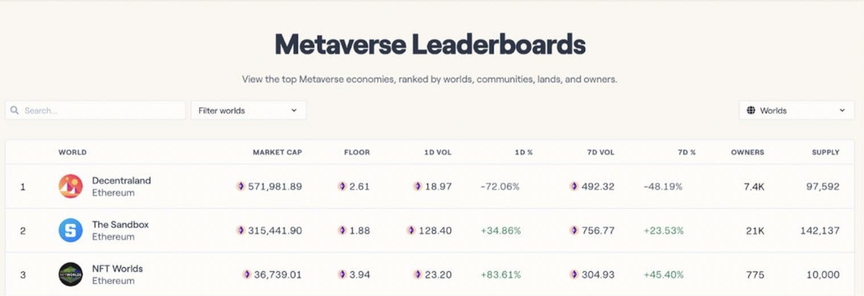Image resolution: width=864 pixels, height=296 pixels.
Task: Open The Sandbox world link
Action: 120,224
